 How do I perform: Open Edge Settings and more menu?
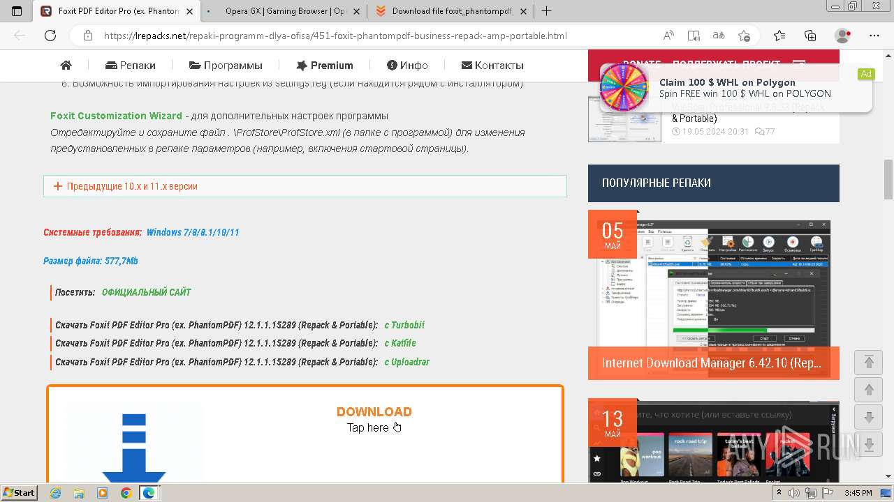click(874, 36)
